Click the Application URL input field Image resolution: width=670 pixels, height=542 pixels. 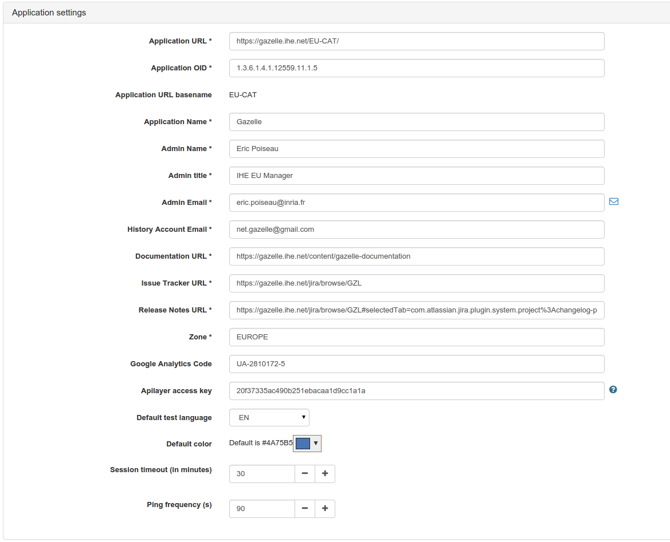pos(416,41)
